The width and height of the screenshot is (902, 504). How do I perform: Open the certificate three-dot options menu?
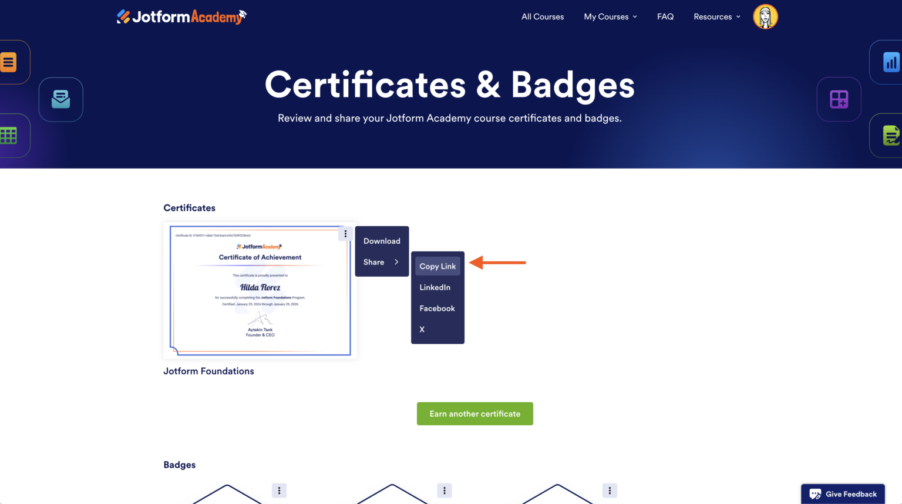click(x=345, y=233)
